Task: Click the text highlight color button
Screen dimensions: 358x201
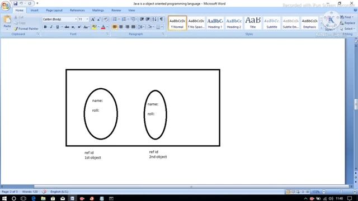Action: coord(94,27)
